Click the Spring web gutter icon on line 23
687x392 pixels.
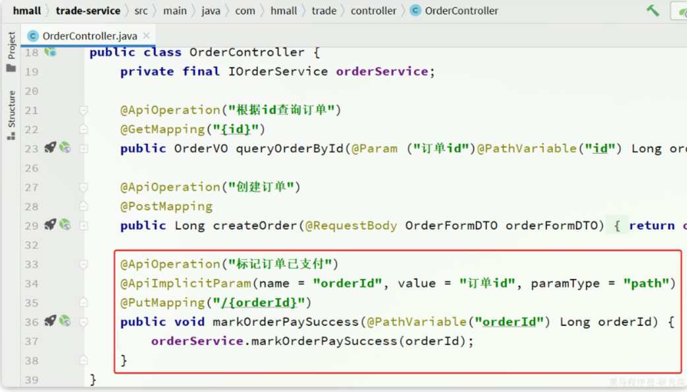click(x=65, y=148)
